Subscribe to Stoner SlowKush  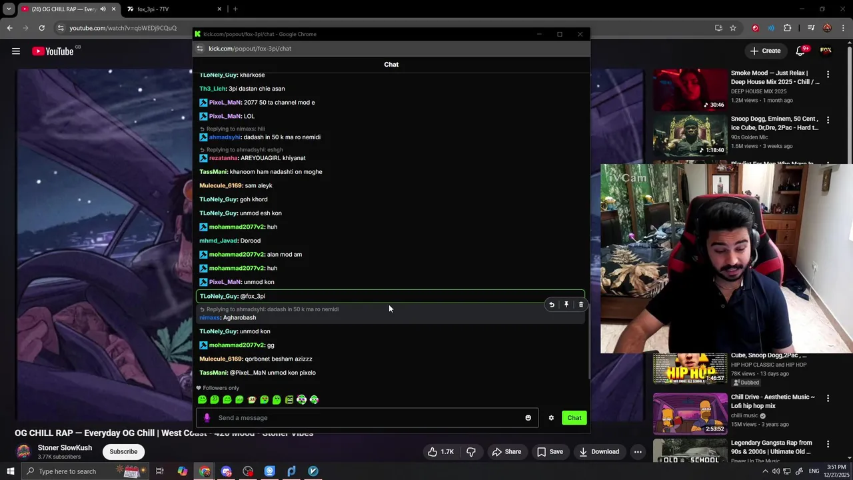[123, 452]
